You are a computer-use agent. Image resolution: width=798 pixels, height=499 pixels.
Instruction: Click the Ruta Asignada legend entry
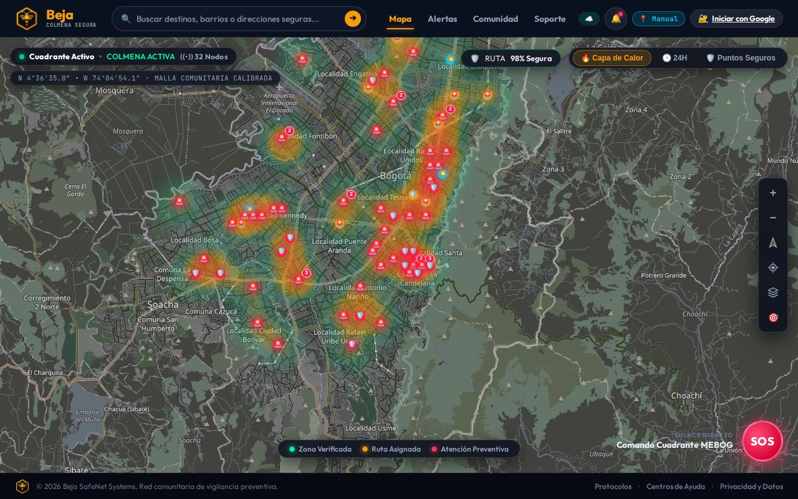[x=391, y=449]
